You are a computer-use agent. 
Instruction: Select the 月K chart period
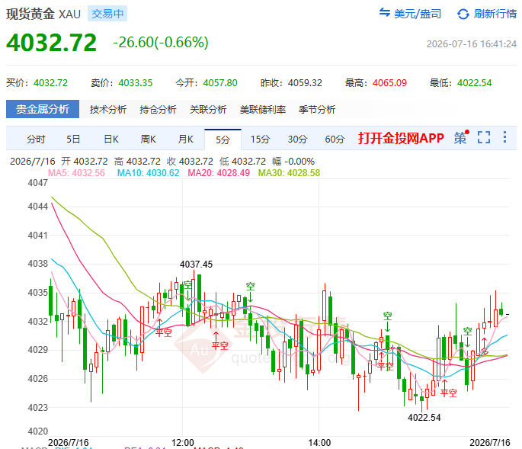(x=185, y=139)
